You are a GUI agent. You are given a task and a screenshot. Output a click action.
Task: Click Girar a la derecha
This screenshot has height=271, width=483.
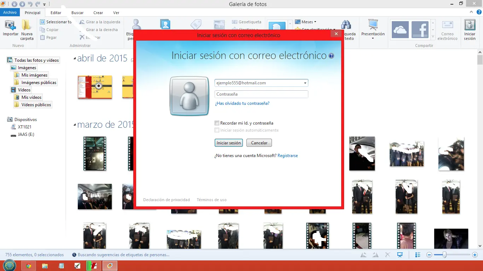tap(98, 30)
